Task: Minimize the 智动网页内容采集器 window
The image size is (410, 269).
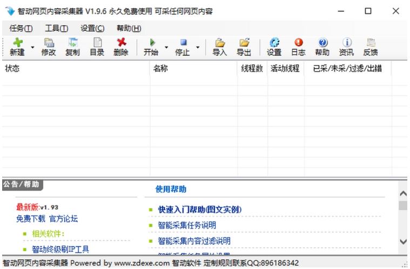Action: click(341, 11)
